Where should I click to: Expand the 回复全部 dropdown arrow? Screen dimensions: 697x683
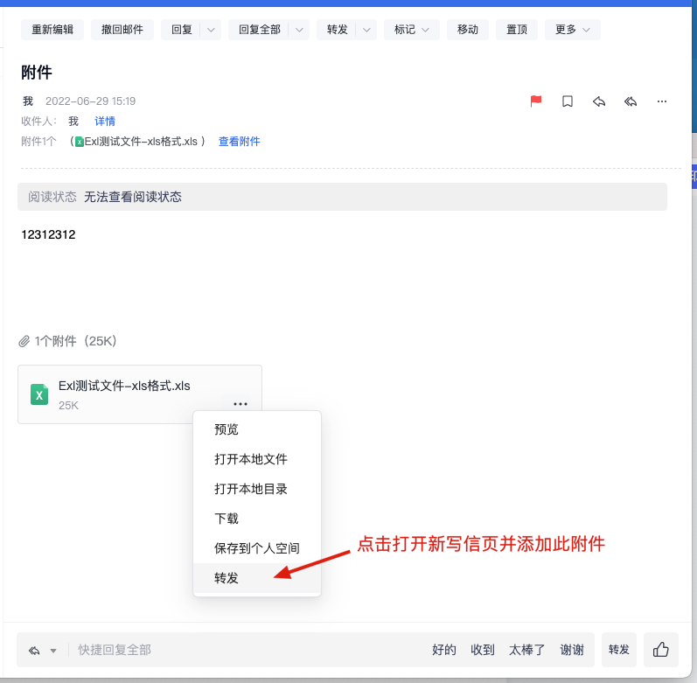[x=299, y=30]
